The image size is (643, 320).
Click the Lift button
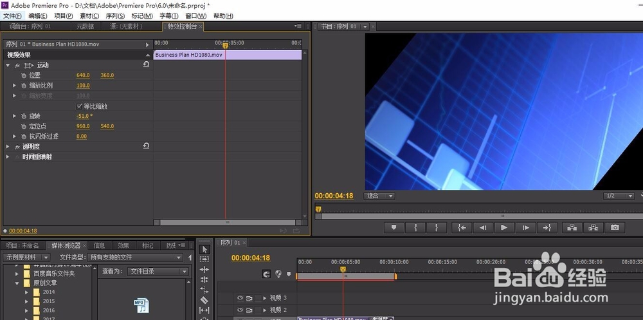[572, 227]
